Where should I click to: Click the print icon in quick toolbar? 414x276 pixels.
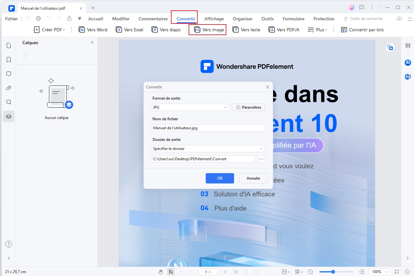pyautogui.click(x=38, y=19)
